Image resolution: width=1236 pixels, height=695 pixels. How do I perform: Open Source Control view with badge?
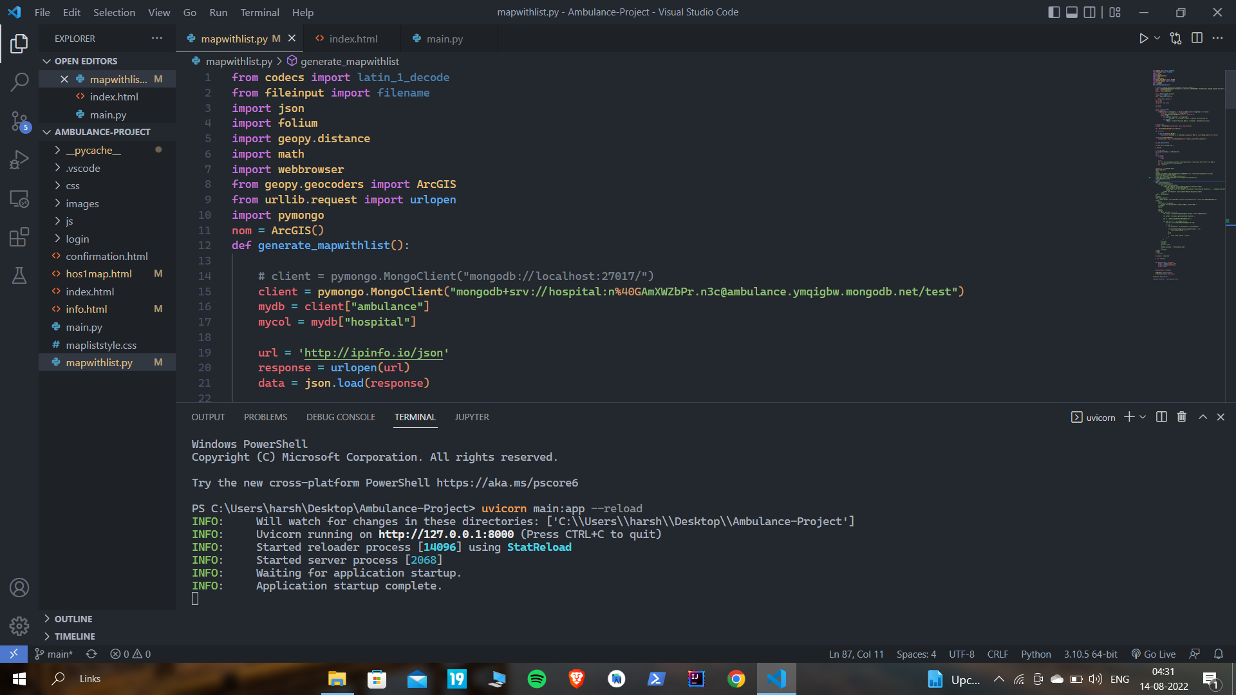(19, 121)
